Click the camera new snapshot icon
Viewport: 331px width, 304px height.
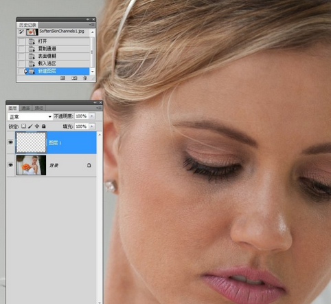pyautogui.click(x=74, y=78)
